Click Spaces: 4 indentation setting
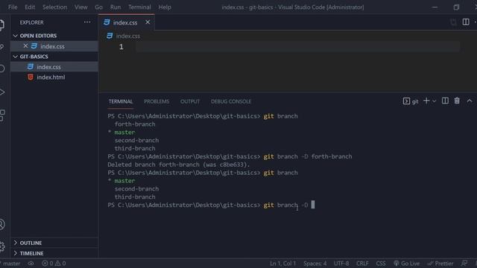477x268 pixels. [x=315, y=264]
